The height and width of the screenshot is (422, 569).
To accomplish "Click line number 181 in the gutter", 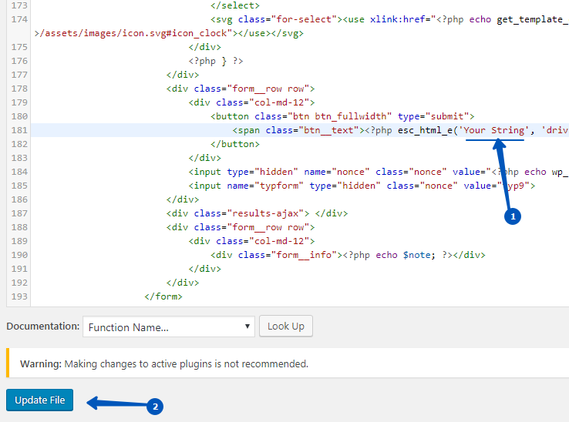I will pos(17,130).
